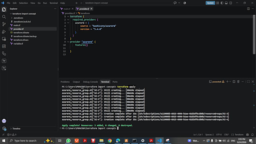Change CRLF end of line sequence

[x=226, y=135]
